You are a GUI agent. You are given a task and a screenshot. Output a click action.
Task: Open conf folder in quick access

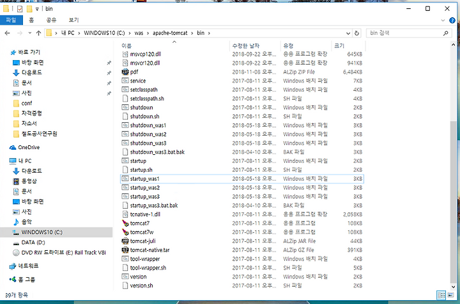pos(22,103)
